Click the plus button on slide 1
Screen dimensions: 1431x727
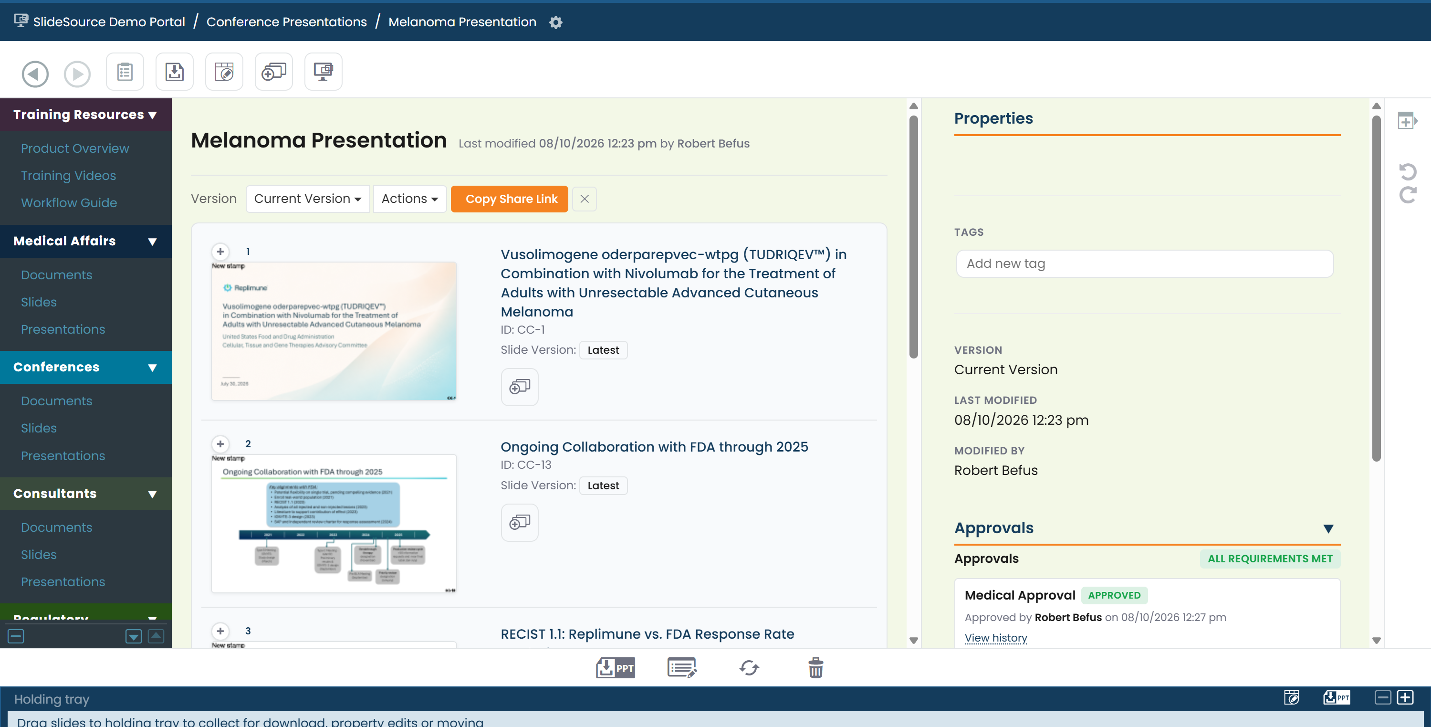pyautogui.click(x=220, y=252)
